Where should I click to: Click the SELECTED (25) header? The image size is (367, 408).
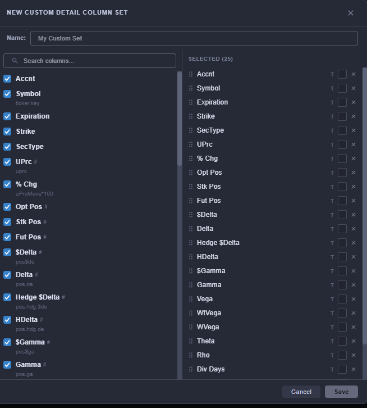click(x=210, y=59)
